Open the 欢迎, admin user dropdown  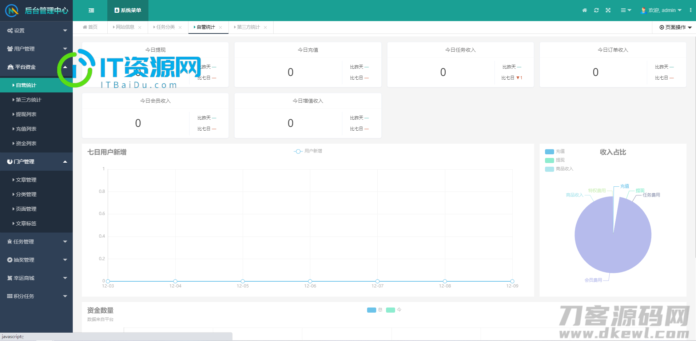[x=661, y=10]
